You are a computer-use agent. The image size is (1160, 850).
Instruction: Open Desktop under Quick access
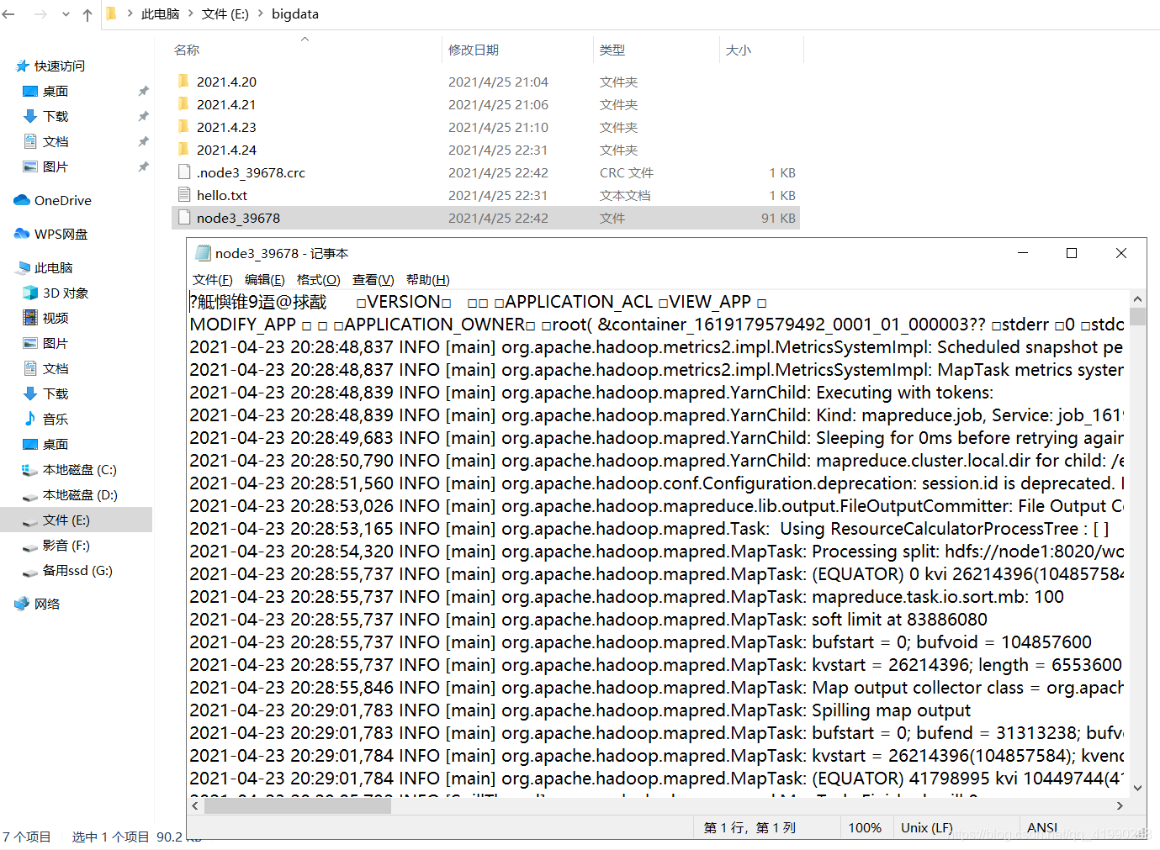click(56, 91)
